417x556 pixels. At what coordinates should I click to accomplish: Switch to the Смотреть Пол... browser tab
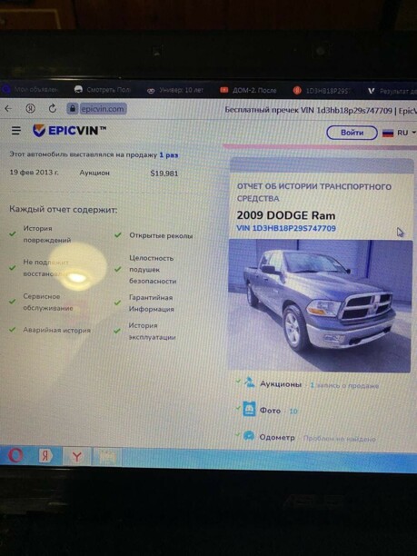103,90
